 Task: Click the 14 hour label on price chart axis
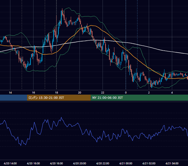tap(10, 93)
